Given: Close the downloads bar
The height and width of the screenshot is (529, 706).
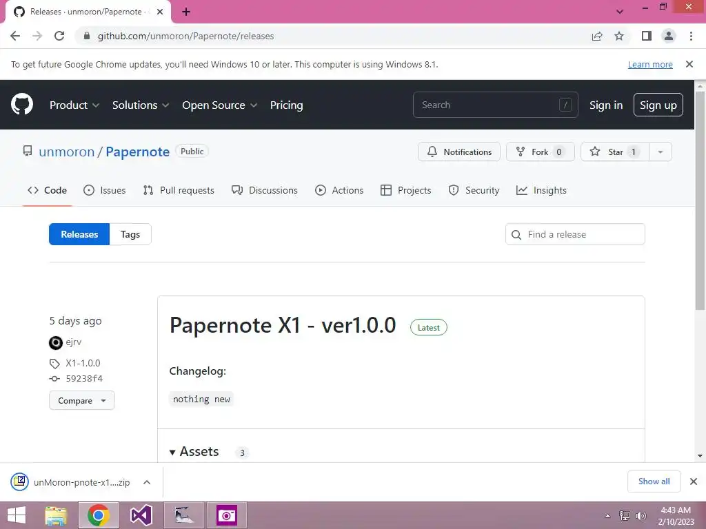Looking at the screenshot, I should click(694, 481).
